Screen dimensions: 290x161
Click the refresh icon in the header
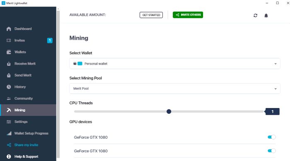pos(256,16)
